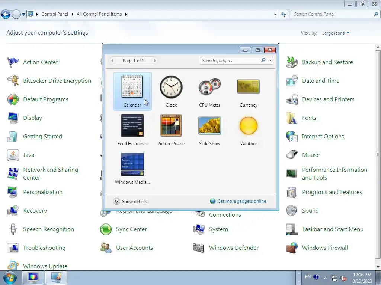Open the Fonts folder icon

[292, 118]
